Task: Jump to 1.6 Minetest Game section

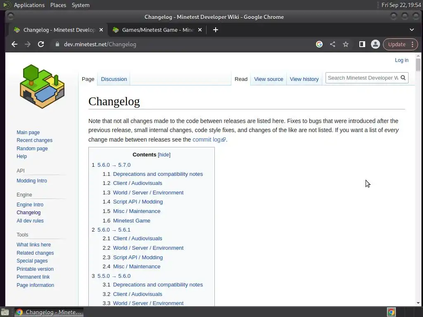Action: [x=132, y=220]
